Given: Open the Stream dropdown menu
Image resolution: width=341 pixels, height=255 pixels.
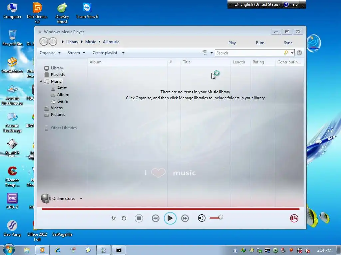Looking at the screenshot, I should coord(76,53).
